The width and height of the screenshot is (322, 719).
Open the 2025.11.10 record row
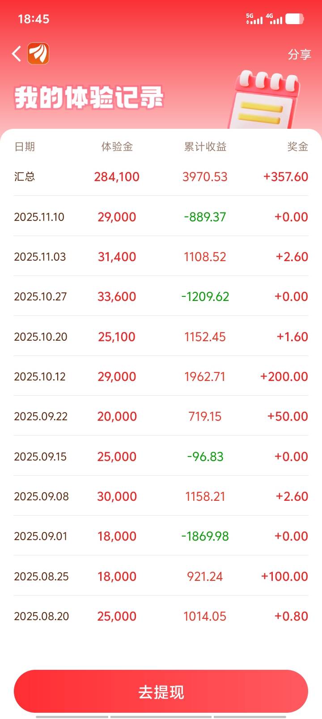(x=161, y=217)
